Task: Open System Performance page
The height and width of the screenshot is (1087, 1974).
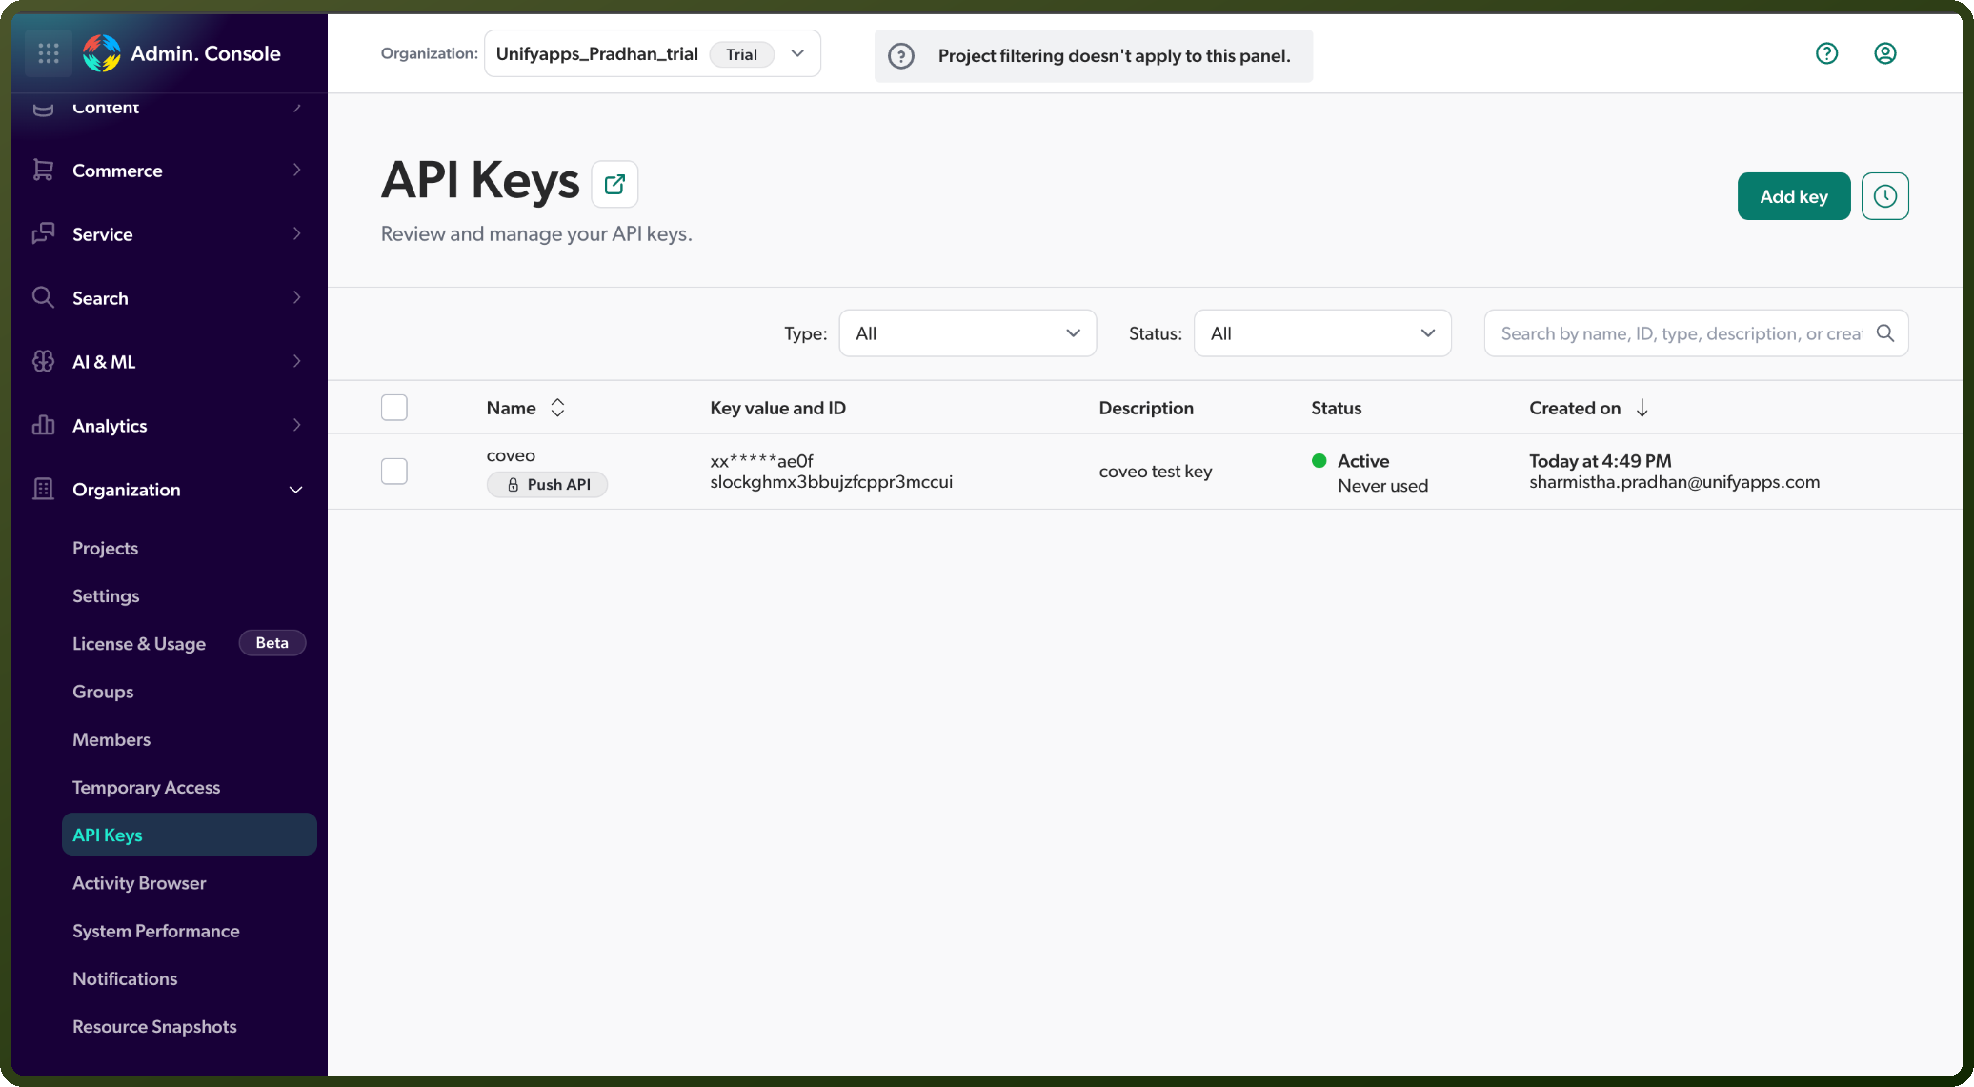Action: tap(155, 931)
